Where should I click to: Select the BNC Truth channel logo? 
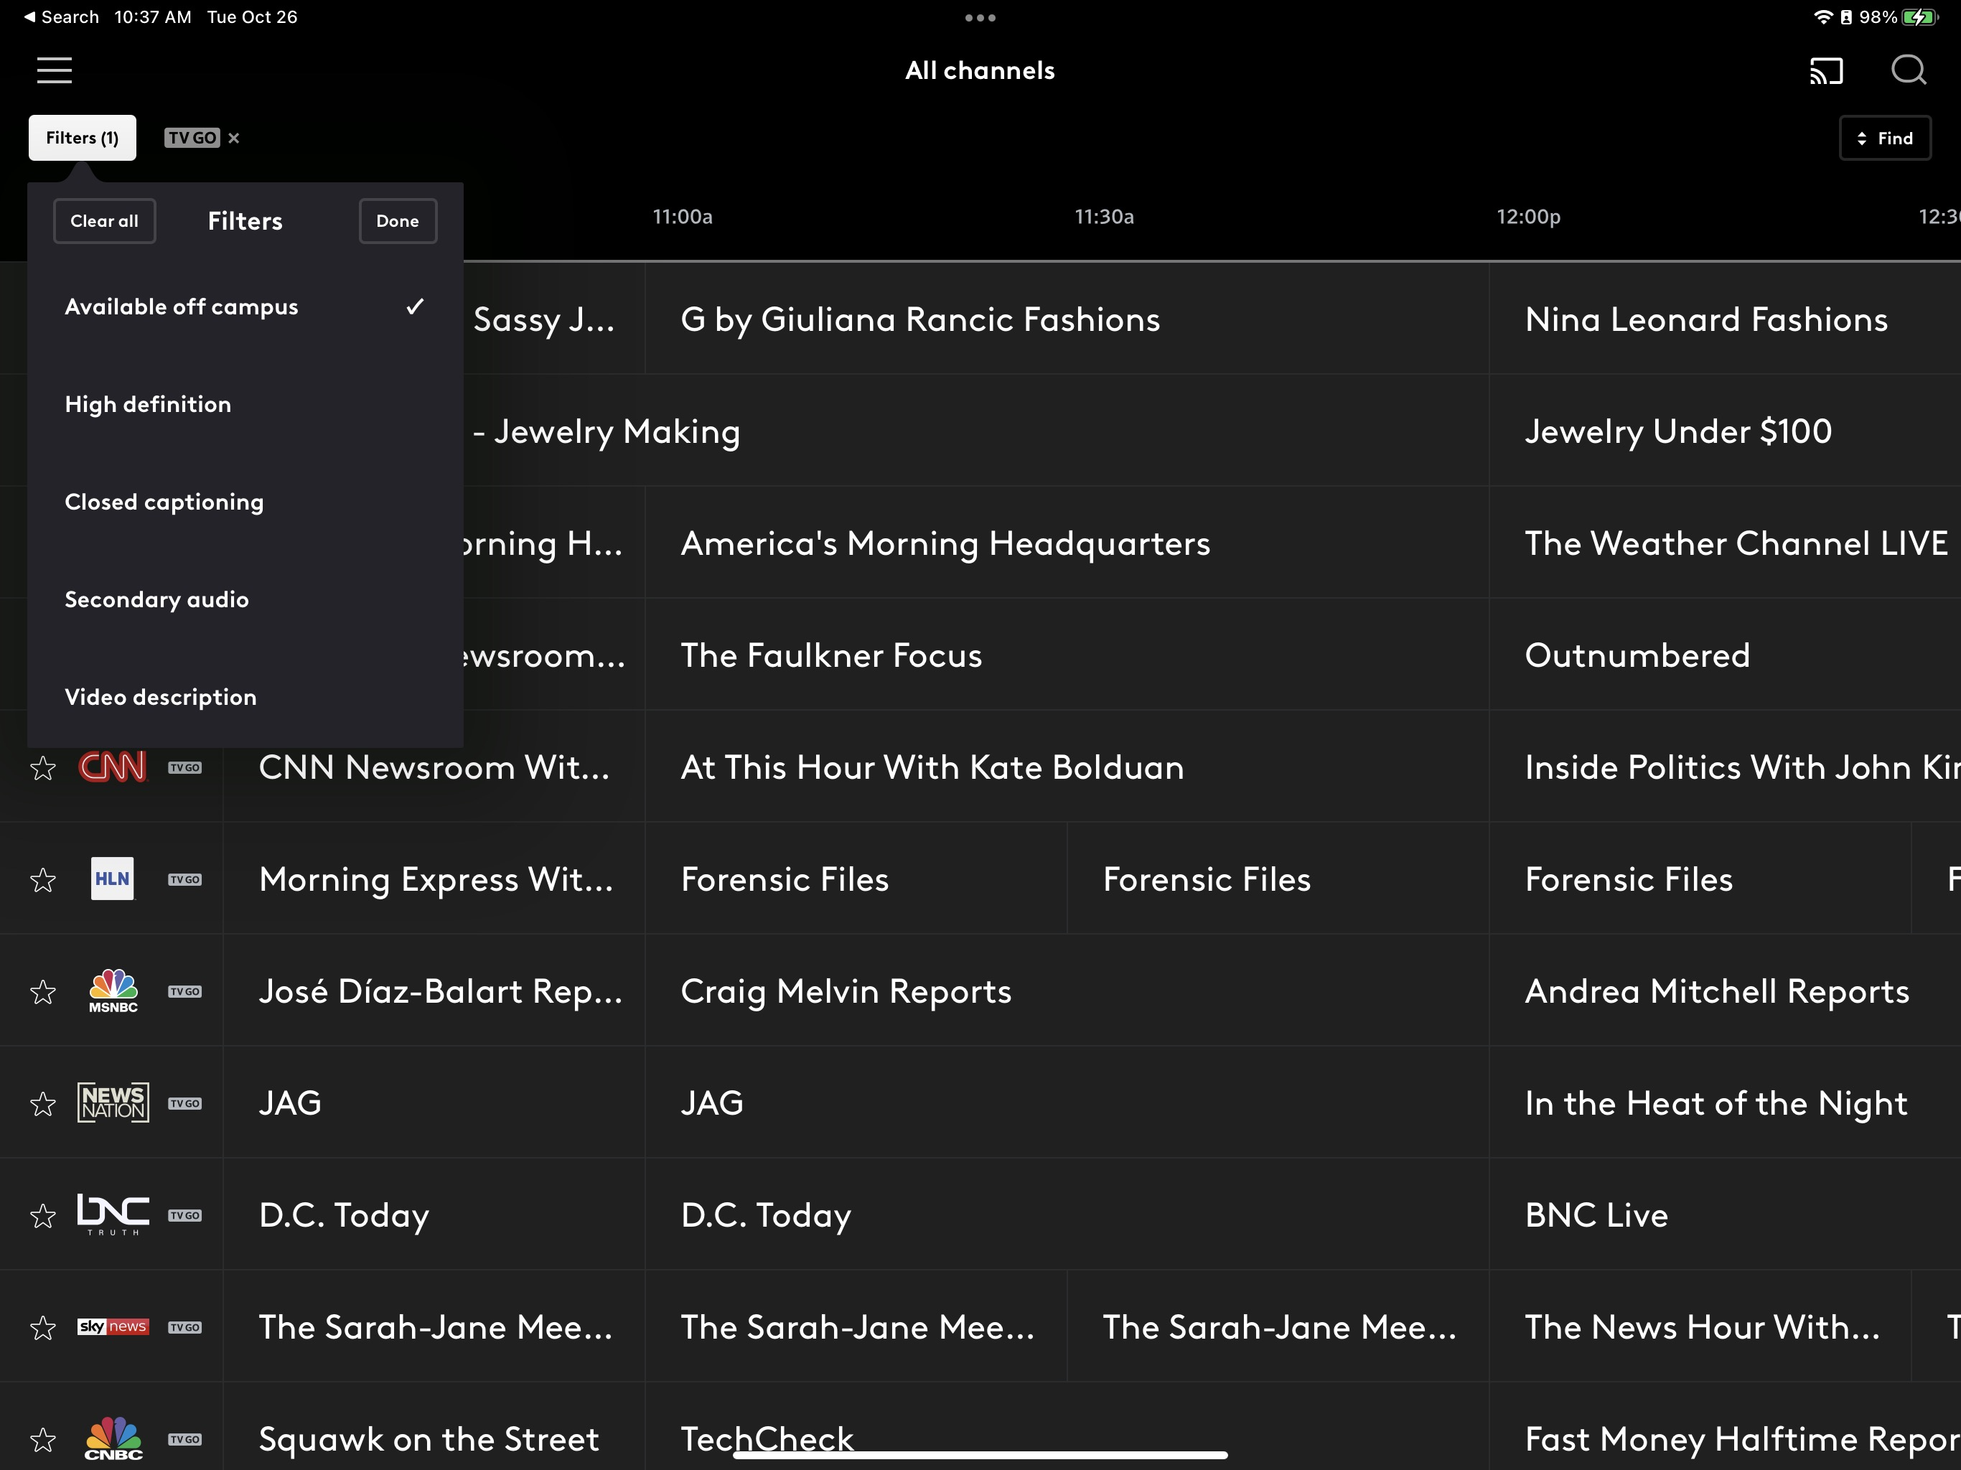click(x=113, y=1214)
